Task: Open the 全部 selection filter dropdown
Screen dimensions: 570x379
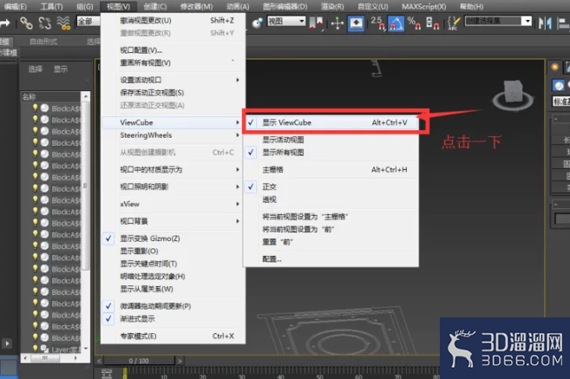Action: click(x=88, y=22)
